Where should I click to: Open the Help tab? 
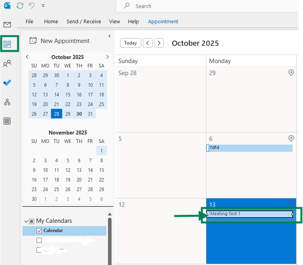click(133, 21)
